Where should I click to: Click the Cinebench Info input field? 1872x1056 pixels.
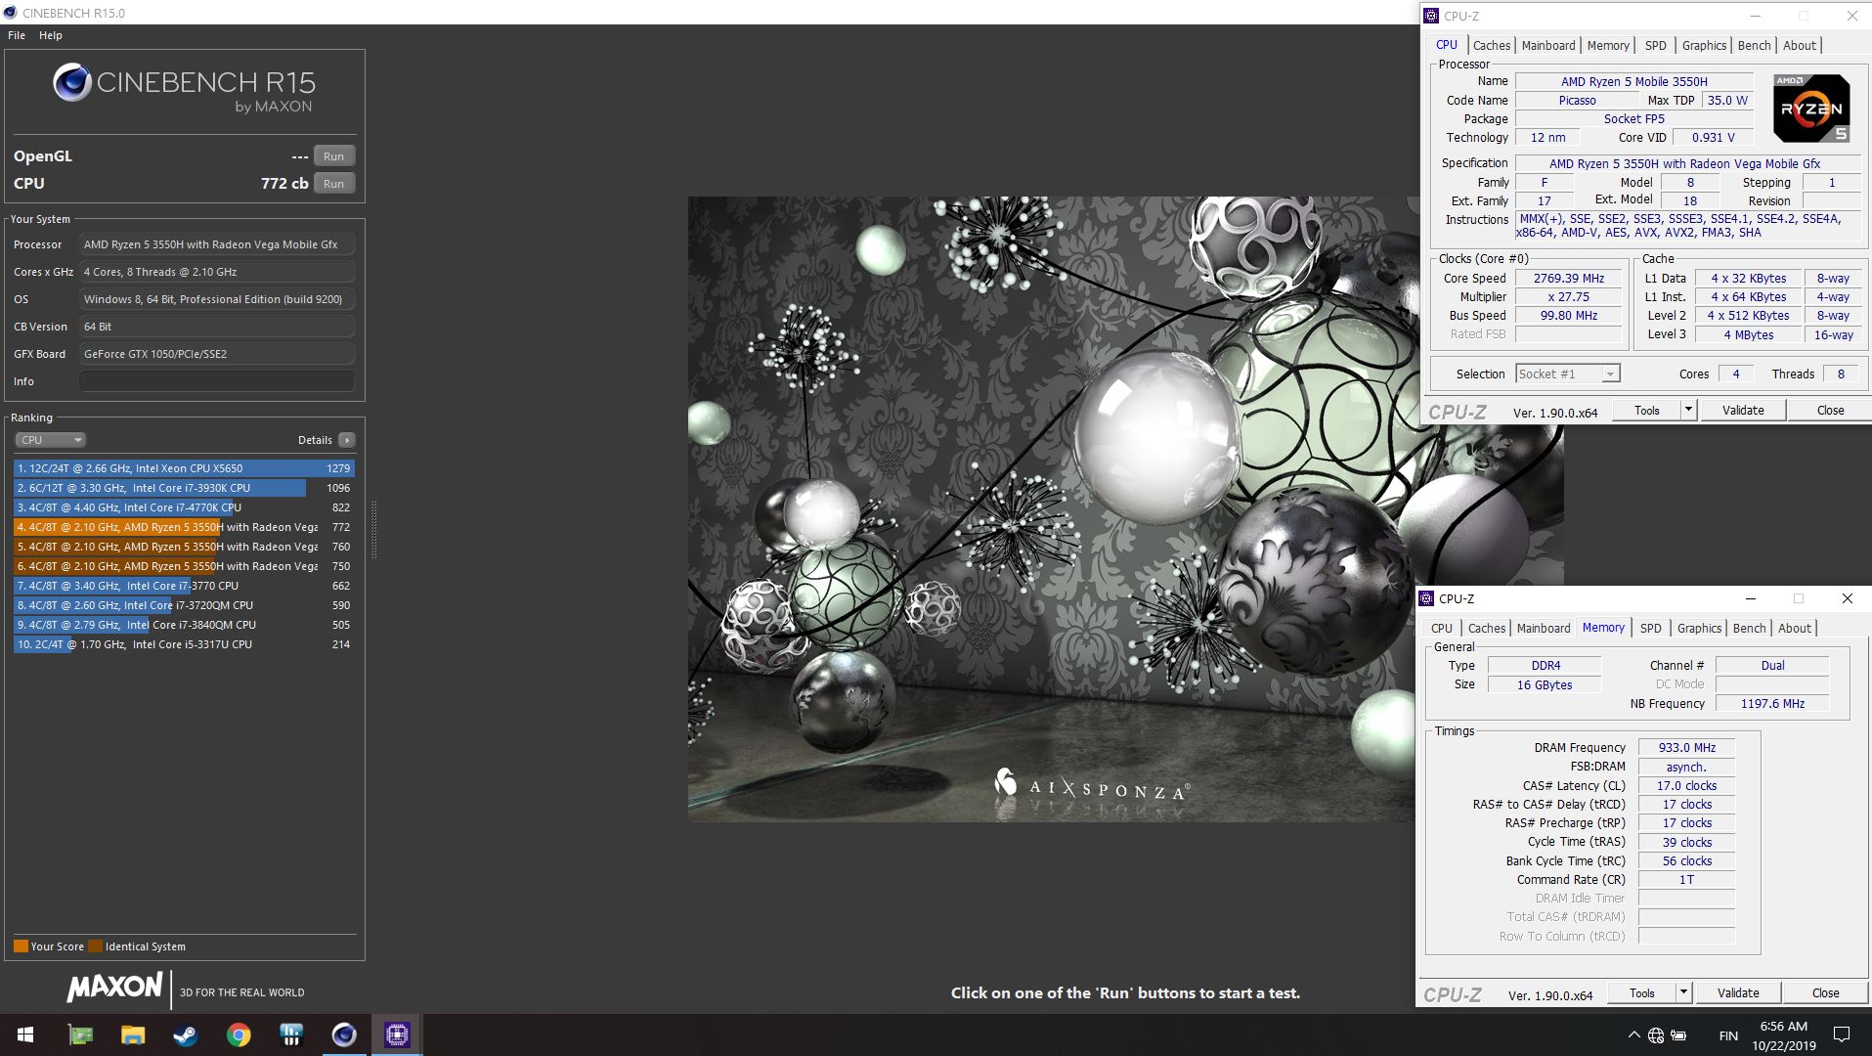pyautogui.click(x=217, y=381)
